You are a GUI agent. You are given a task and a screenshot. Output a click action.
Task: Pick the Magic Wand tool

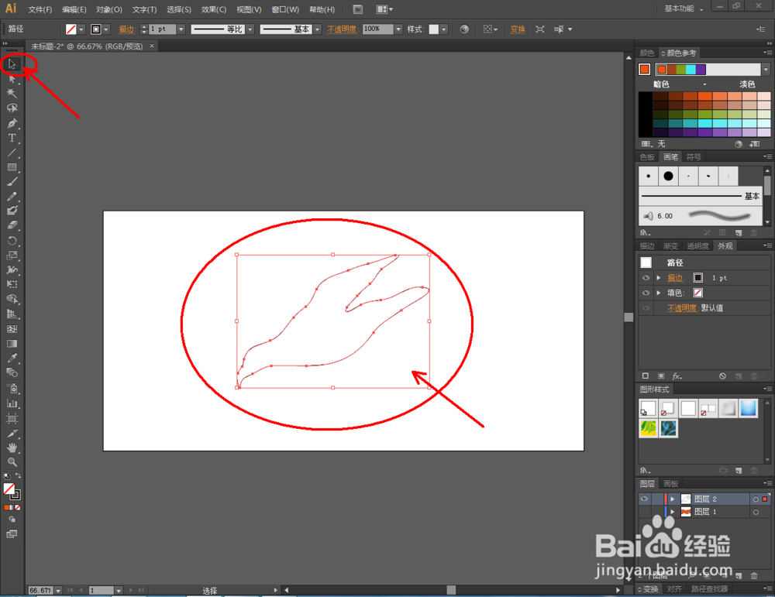pos(12,94)
